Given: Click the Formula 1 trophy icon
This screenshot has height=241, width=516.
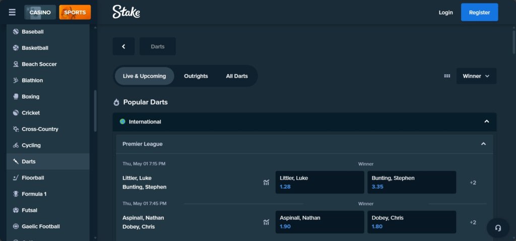Looking at the screenshot, I should [x=16, y=194].
